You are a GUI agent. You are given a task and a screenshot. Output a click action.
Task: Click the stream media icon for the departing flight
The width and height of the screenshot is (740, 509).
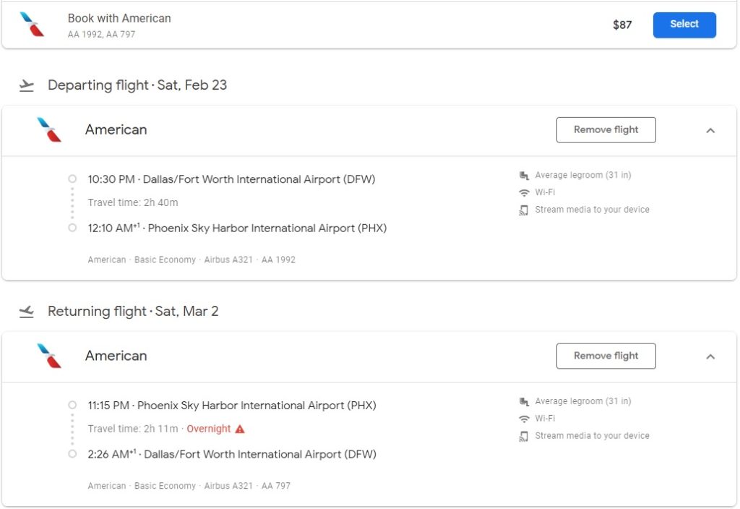click(524, 210)
